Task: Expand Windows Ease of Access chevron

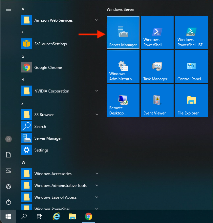Action: [97, 197]
